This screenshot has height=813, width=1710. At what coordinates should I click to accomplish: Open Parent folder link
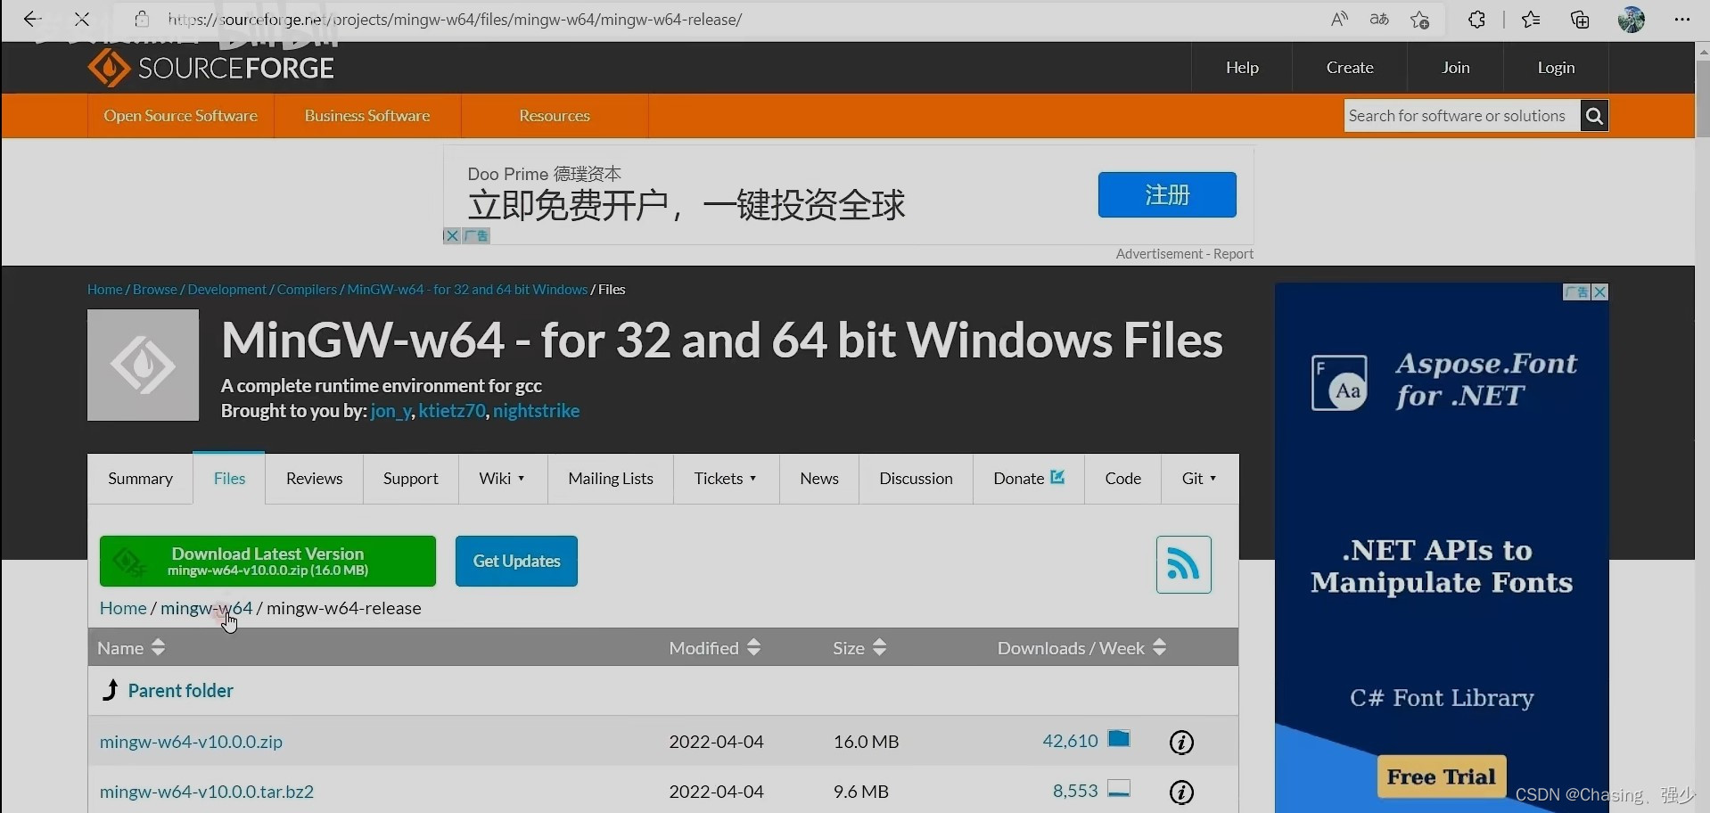pos(180,691)
